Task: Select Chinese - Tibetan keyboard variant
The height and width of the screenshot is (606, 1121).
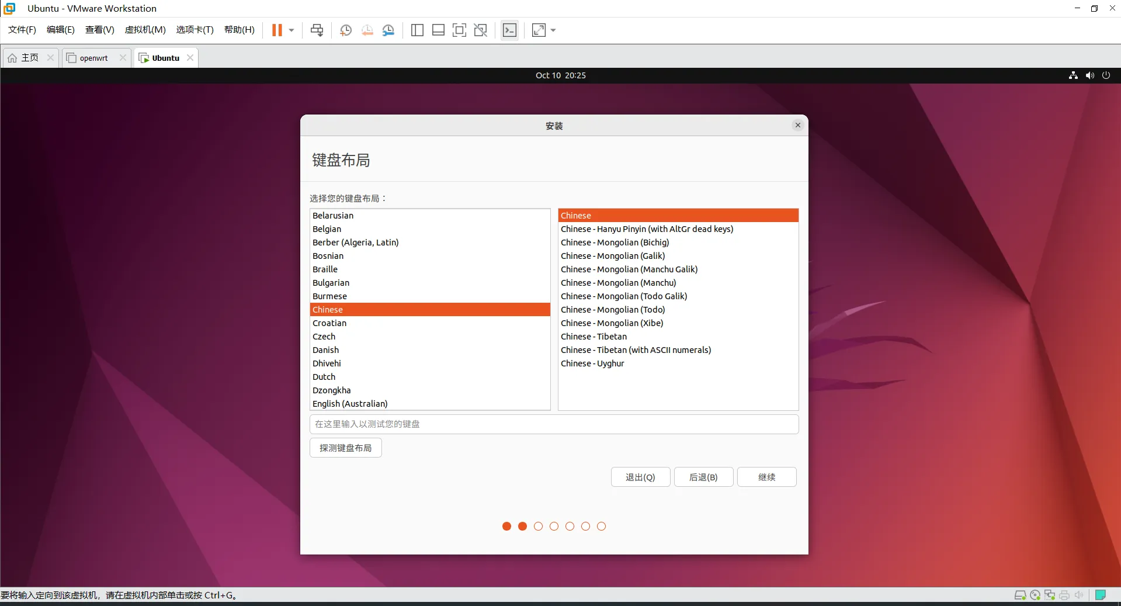Action: tap(594, 336)
